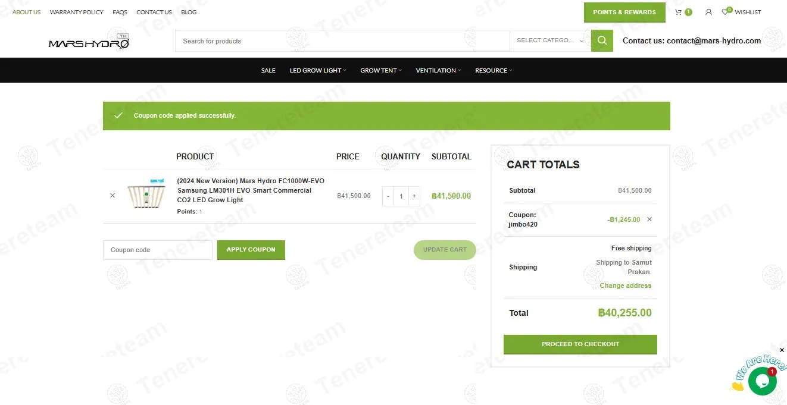Remove the FC1000W-EVO item from cart
This screenshot has height=405, width=787.
point(113,196)
